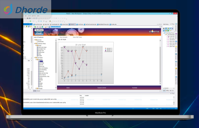The width and height of the screenshot is (199, 128).
Task: Click the Code Navigator pin icon
Action: point(172,24)
